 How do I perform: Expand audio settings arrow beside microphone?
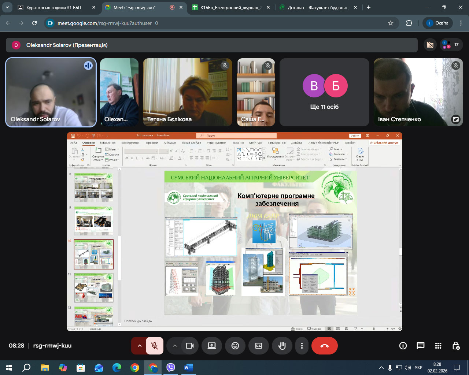click(139, 346)
